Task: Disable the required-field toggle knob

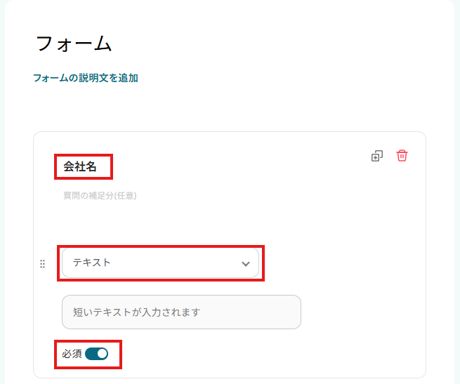Action: click(102, 354)
